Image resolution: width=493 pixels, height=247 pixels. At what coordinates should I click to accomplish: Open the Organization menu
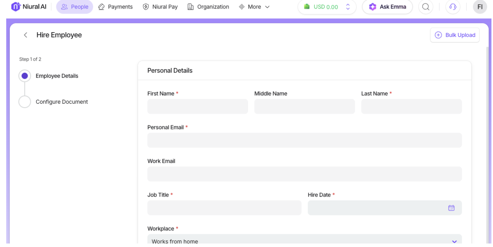[208, 7]
